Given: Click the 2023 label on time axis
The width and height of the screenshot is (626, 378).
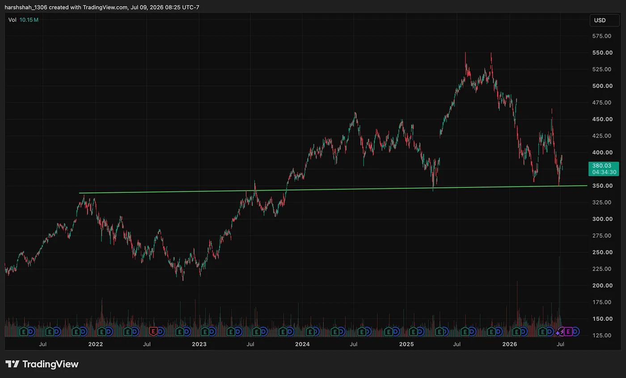Looking at the screenshot, I should 199,344.
